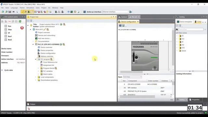Open the View menu
Screen dimensions: 208x117
pyautogui.click(x=7, y=8)
